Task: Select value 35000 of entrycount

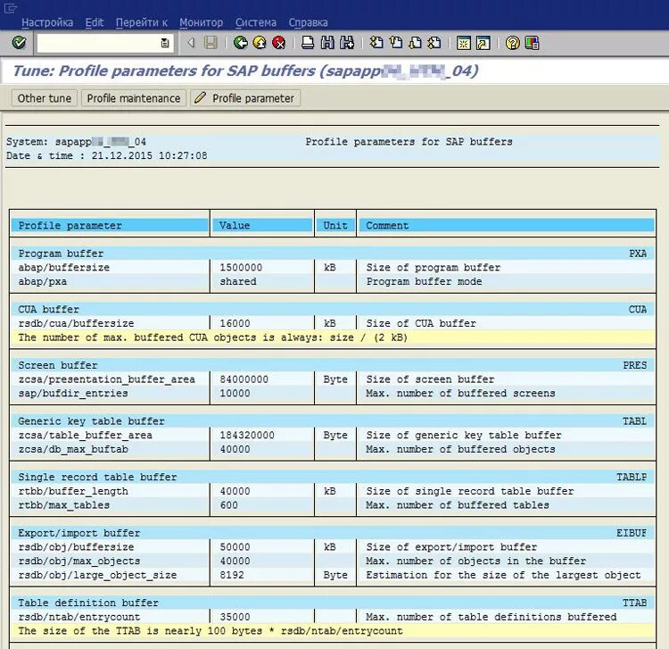Action: (235, 617)
